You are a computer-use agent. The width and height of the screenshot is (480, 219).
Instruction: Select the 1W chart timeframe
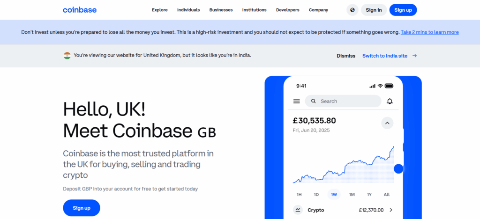[x=334, y=194]
